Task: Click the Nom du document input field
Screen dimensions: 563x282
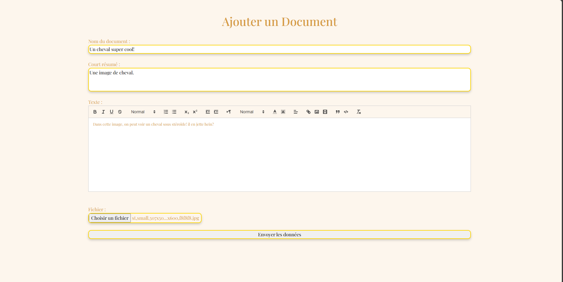Action: (x=280, y=49)
